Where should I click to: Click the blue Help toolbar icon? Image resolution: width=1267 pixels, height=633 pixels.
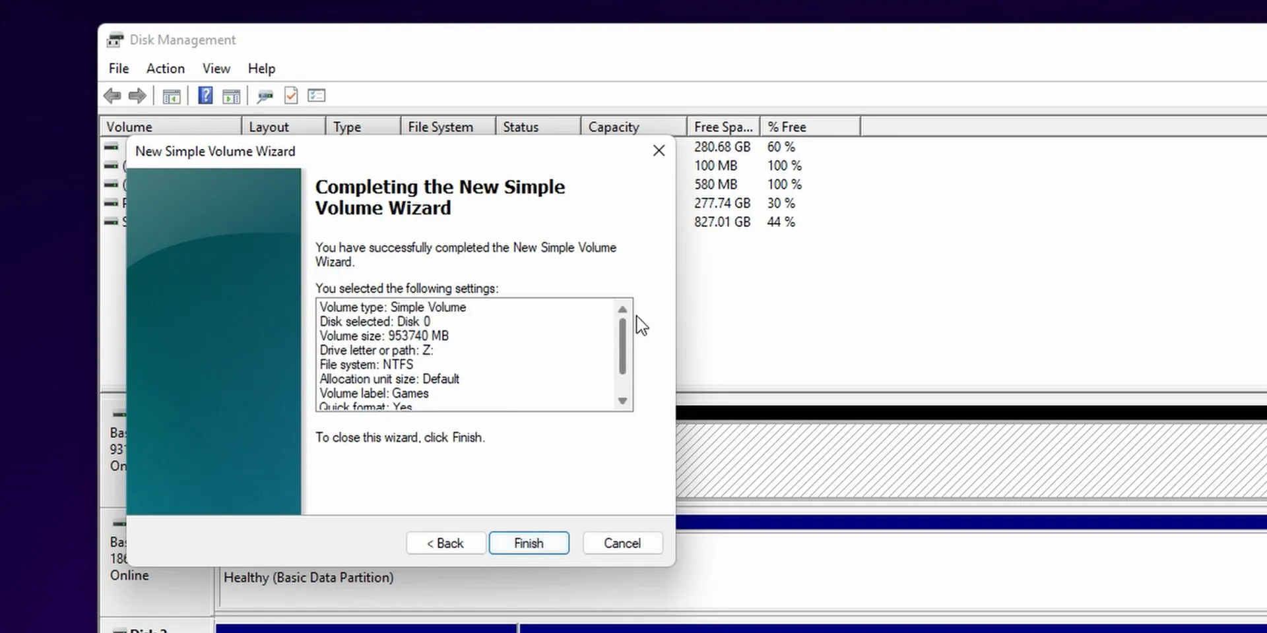[x=206, y=96]
